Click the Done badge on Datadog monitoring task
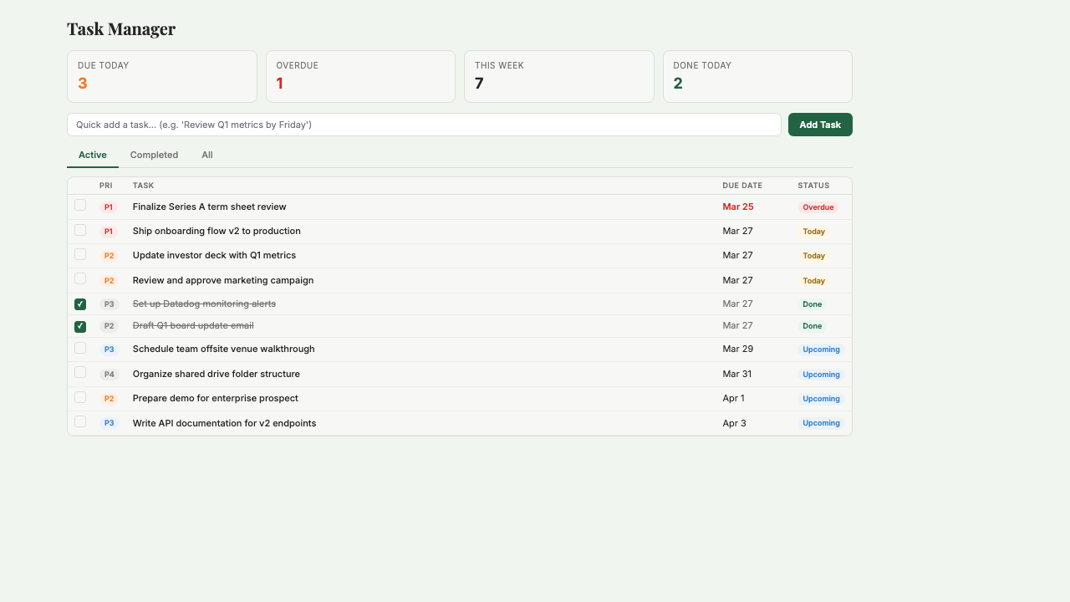 coord(812,304)
